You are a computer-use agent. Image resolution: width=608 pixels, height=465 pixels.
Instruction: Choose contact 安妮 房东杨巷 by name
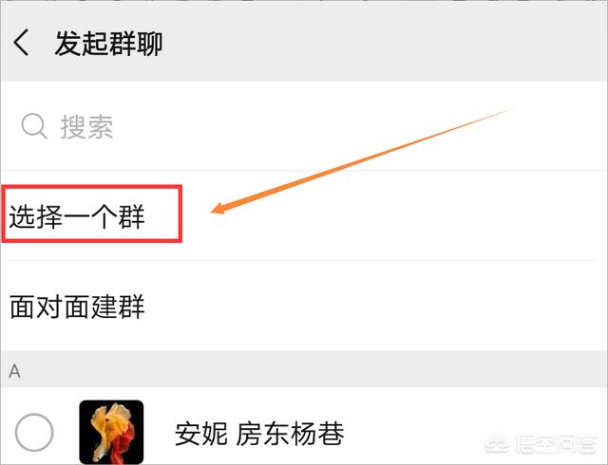click(x=259, y=434)
